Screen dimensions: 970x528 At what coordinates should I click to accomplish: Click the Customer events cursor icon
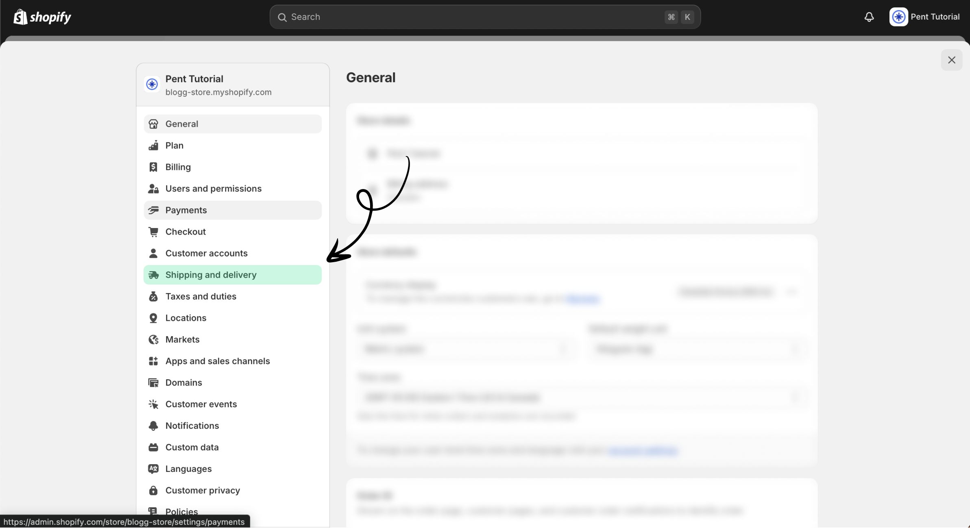click(x=153, y=404)
